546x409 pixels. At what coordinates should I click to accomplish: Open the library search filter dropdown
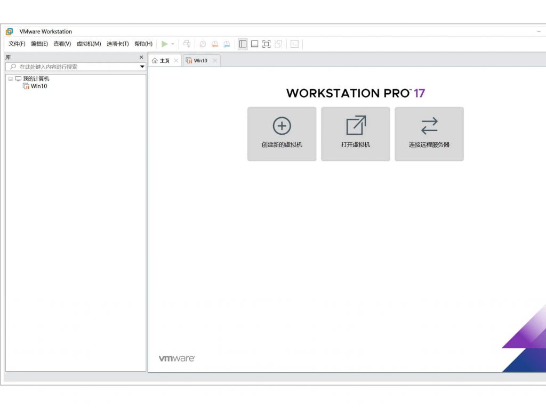coord(142,67)
